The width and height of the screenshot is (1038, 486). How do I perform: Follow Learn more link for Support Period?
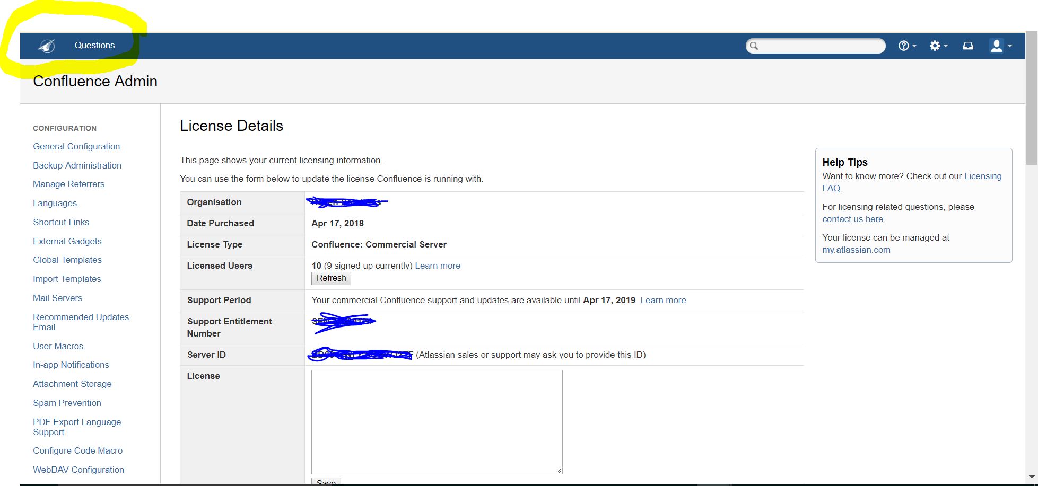tap(663, 300)
